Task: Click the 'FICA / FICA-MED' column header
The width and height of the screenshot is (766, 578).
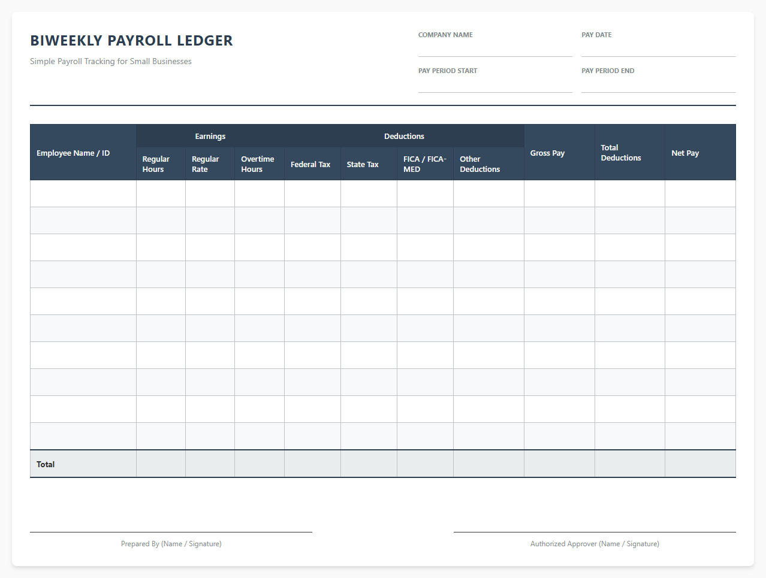Action: pyautogui.click(x=425, y=164)
